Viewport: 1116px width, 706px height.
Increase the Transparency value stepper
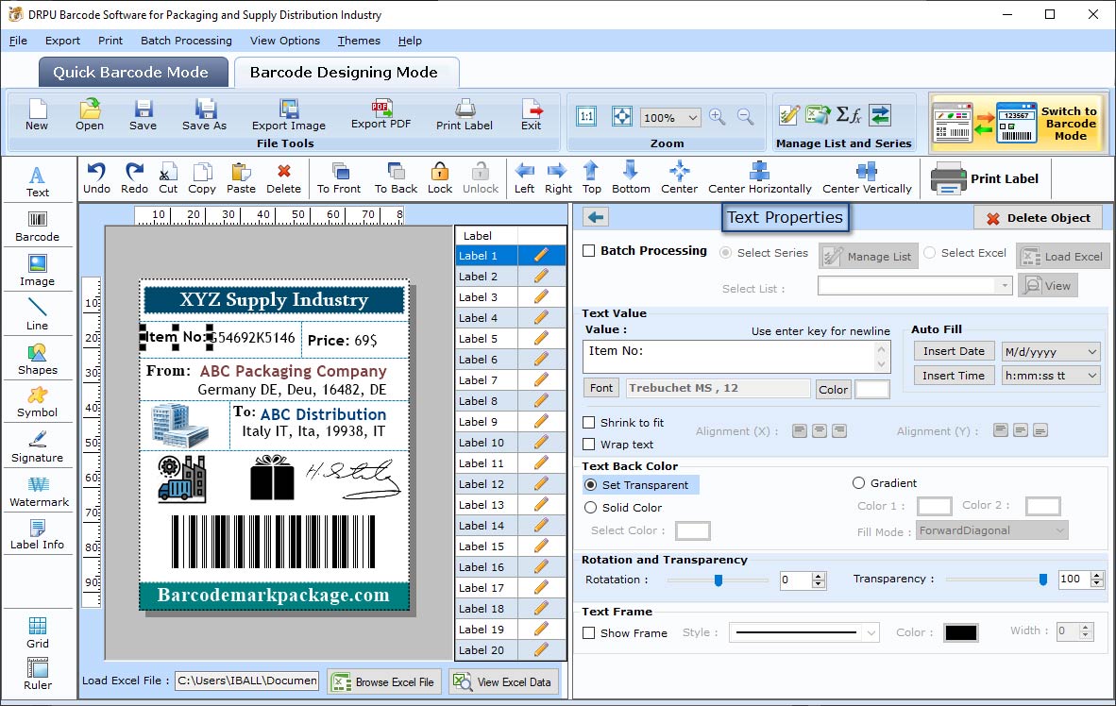pos(1097,575)
